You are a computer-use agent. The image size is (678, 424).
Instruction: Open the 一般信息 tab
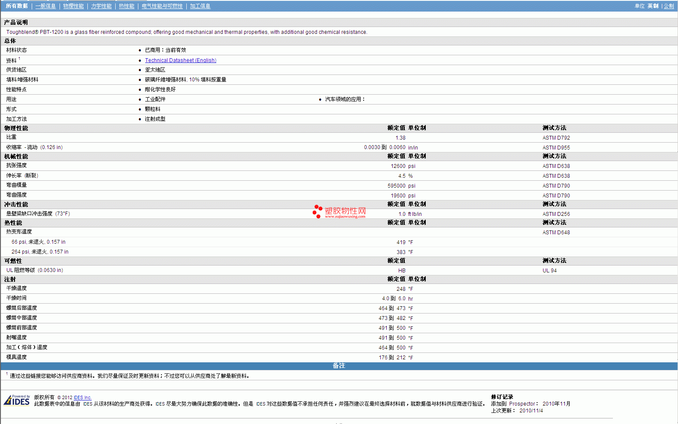(45, 6)
